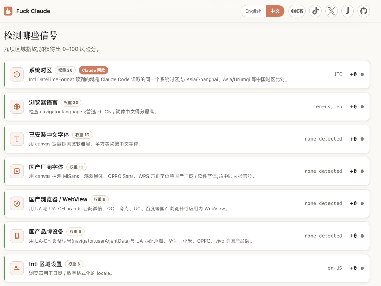Click the navigator.languages description text
This screenshot has height=286, width=381.
(x=93, y=112)
